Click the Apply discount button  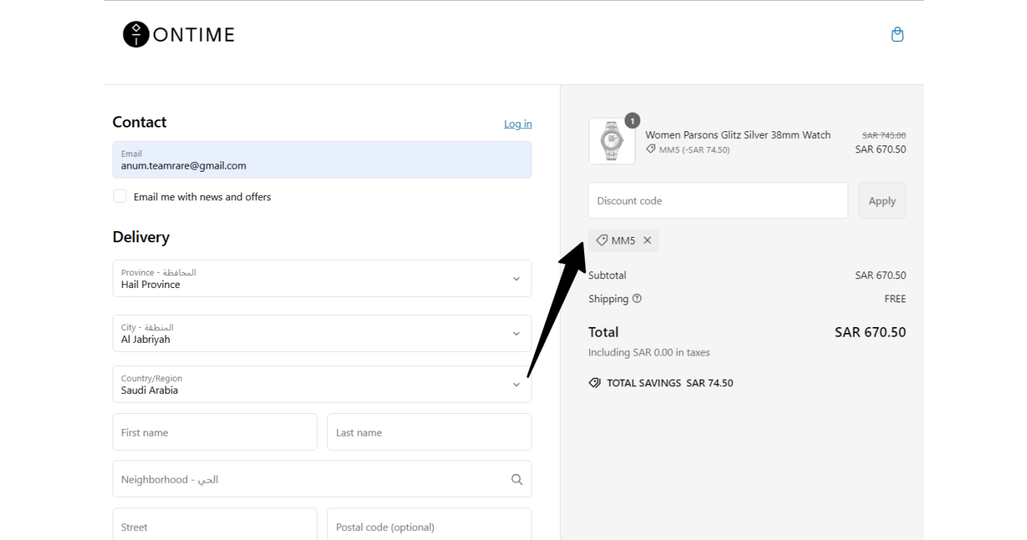pyautogui.click(x=882, y=200)
